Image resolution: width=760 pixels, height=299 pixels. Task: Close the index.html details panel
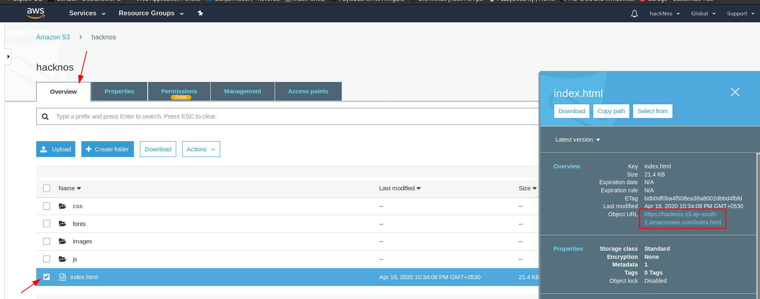pyautogui.click(x=735, y=92)
